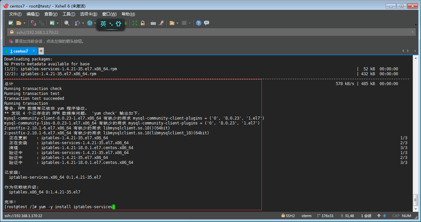421x222 pixels.
Task: Select the 1 centos7 session tab
Action: [19, 51]
